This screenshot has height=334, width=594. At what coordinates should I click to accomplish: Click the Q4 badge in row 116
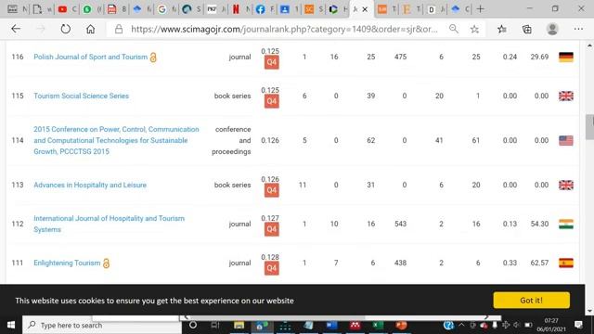(x=271, y=62)
